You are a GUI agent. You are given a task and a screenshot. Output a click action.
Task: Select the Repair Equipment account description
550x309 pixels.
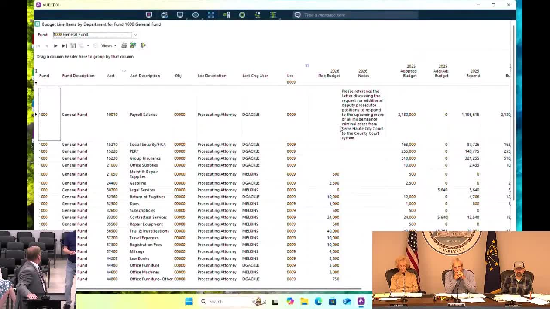146,224
